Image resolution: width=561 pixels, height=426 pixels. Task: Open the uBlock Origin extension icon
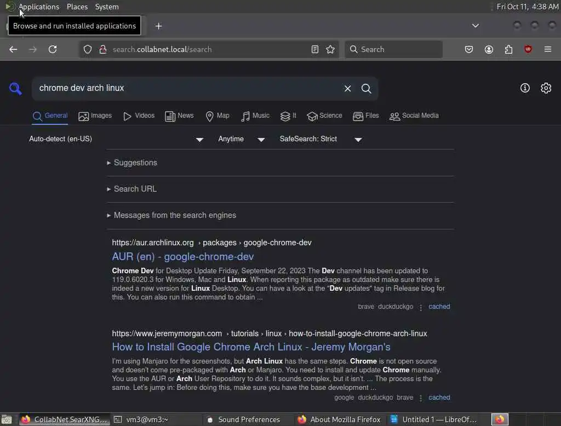point(528,49)
